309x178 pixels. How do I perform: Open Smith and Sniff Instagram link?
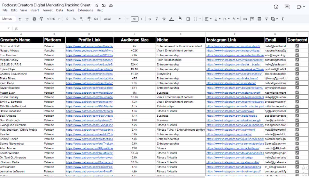[233, 46]
